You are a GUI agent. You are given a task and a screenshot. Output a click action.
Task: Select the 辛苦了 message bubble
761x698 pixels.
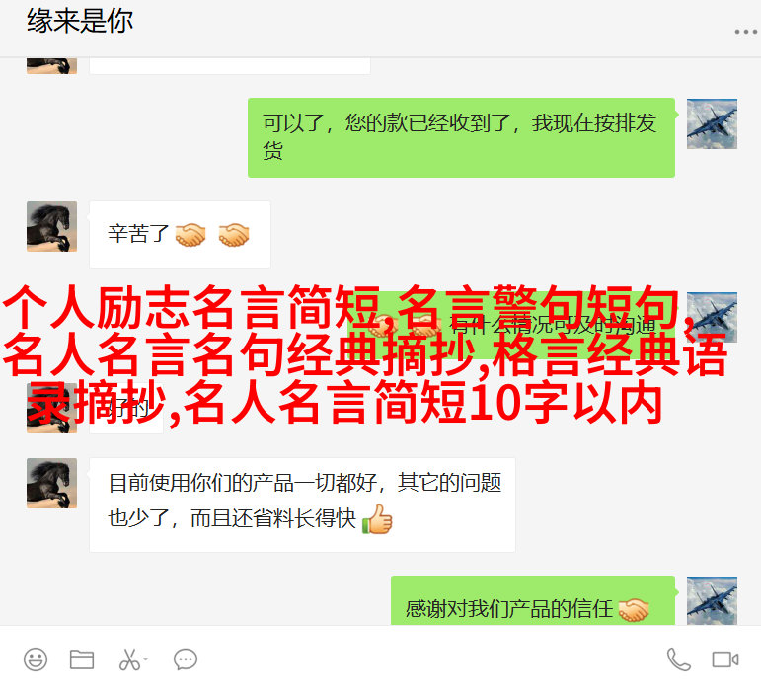(180, 234)
